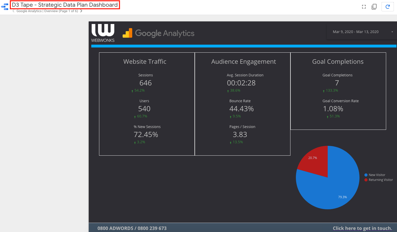Click the Users value 540
This screenshot has height=232, width=397.
pyautogui.click(x=144, y=109)
